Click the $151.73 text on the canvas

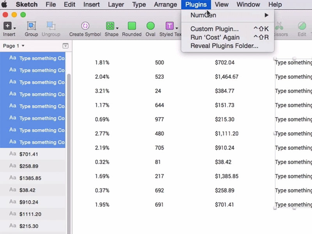(x=225, y=105)
